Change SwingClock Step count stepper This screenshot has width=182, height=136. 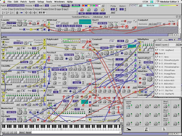38,48
